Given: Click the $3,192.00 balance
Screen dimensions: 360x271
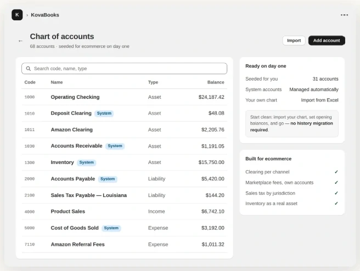Looking at the screenshot, I should (x=212, y=228).
